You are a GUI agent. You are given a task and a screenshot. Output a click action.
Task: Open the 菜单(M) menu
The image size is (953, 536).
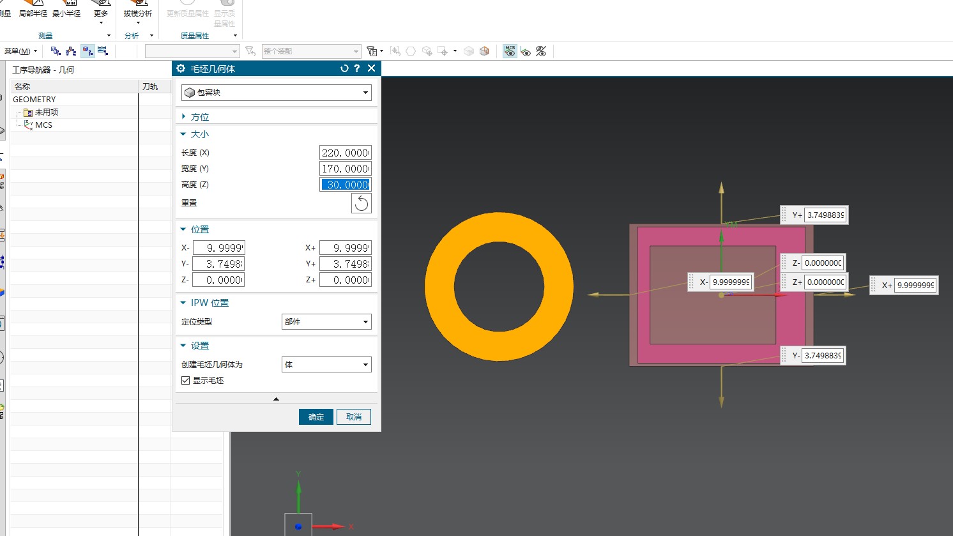click(x=20, y=51)
